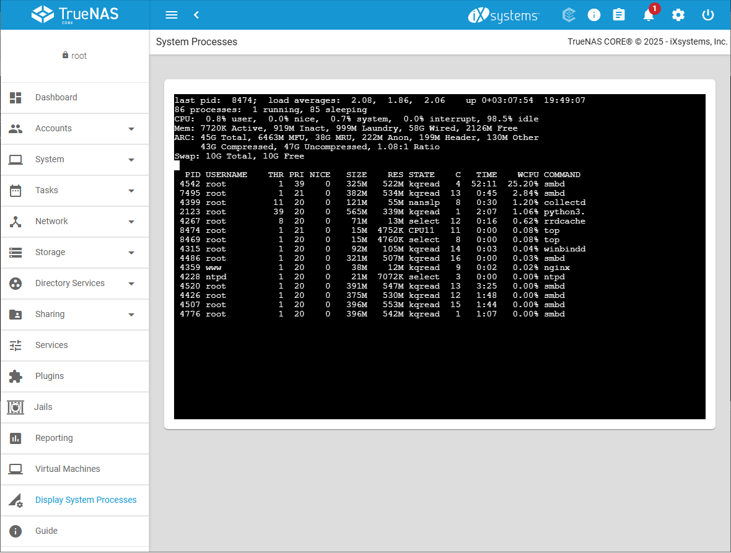Expand the Storage menu arrow

coord(131,253)
